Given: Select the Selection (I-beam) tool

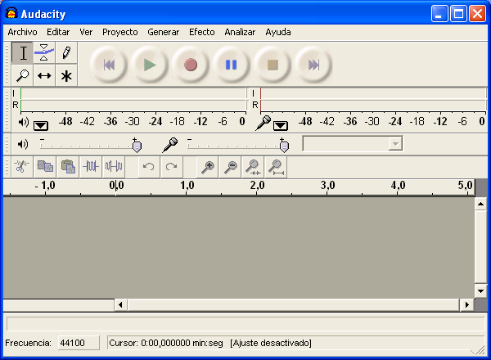Looking at the screenshot, I should (x=23, y=53).
